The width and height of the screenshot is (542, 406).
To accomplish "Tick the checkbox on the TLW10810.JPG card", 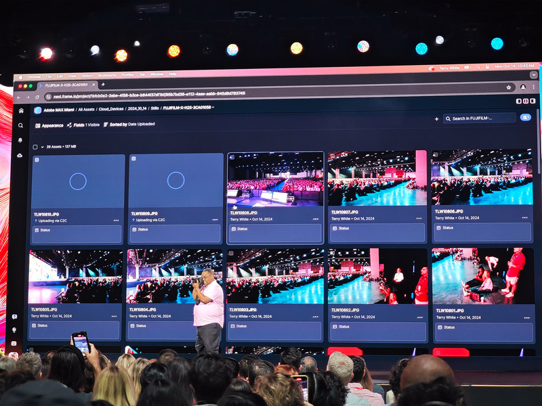I will pos(37,160).
